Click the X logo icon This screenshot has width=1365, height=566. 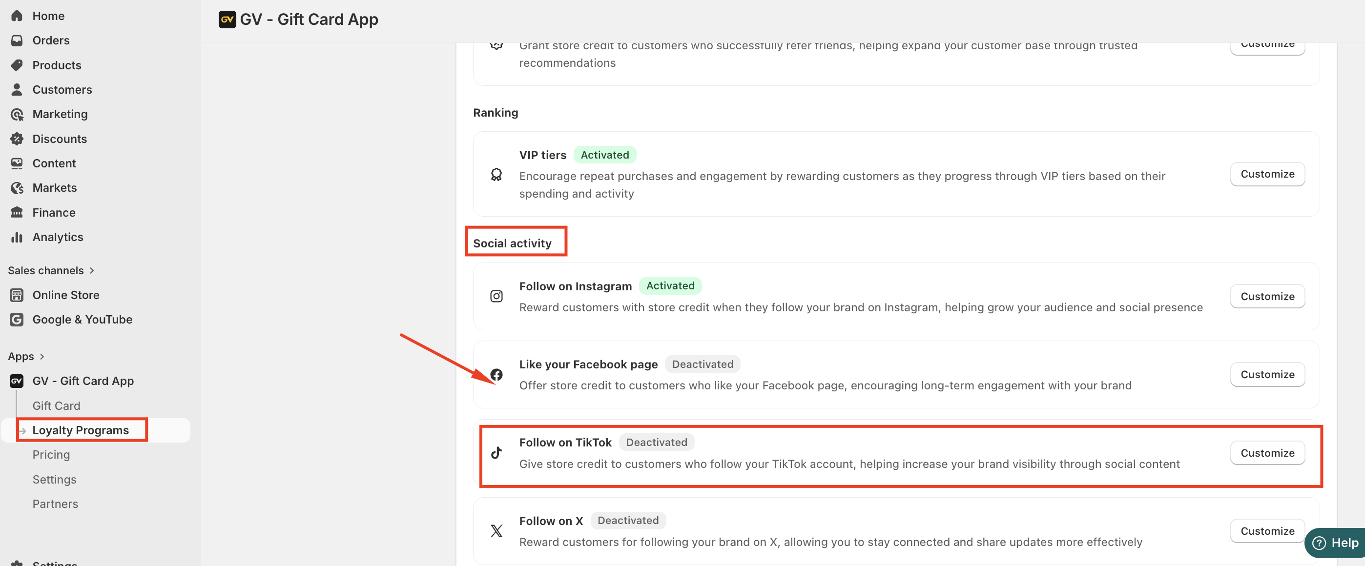click(496, 530)
